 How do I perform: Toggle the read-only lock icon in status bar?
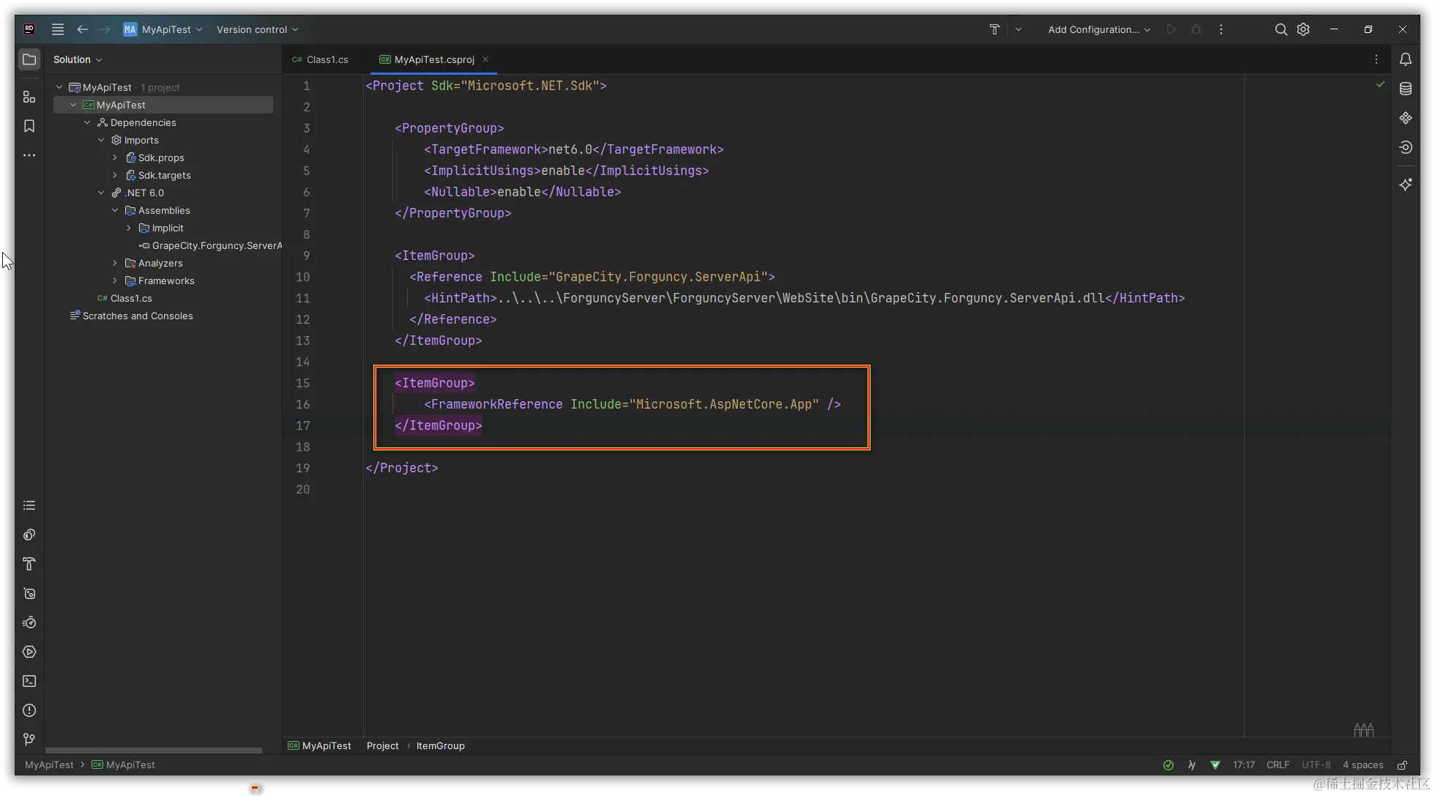pyautogui.click(x=1402, y=765)
